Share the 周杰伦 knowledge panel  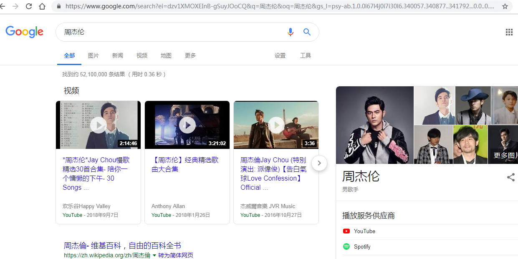[511, 177]
